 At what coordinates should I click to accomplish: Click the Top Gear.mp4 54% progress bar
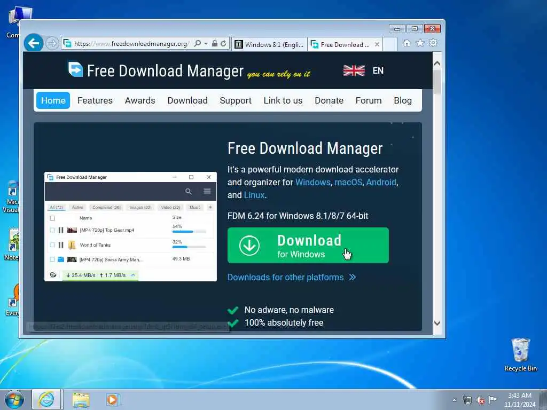[189, 232]
